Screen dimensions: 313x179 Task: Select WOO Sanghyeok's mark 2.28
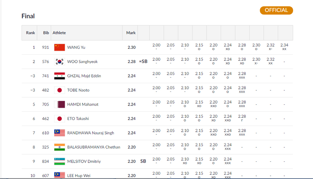coord(131,62)
